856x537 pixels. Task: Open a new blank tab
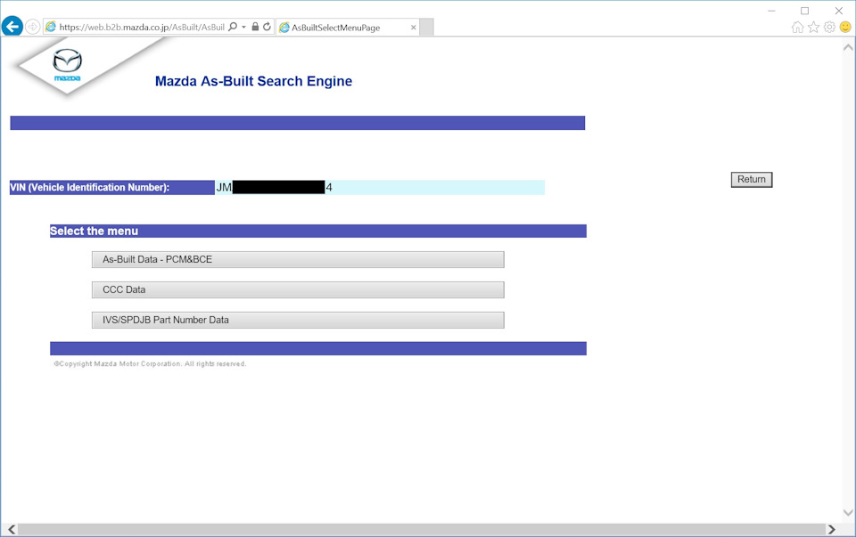click(427, 28)
